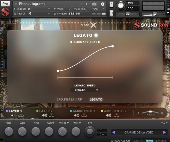Select the next preset with the purple right arrow
The image size is (170, 142).
pyautogui.click(x=165, y=132)
